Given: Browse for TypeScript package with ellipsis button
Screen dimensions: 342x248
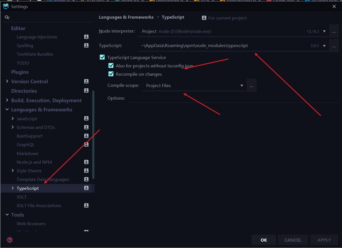Looking at the screenshot, I should 334,46.
